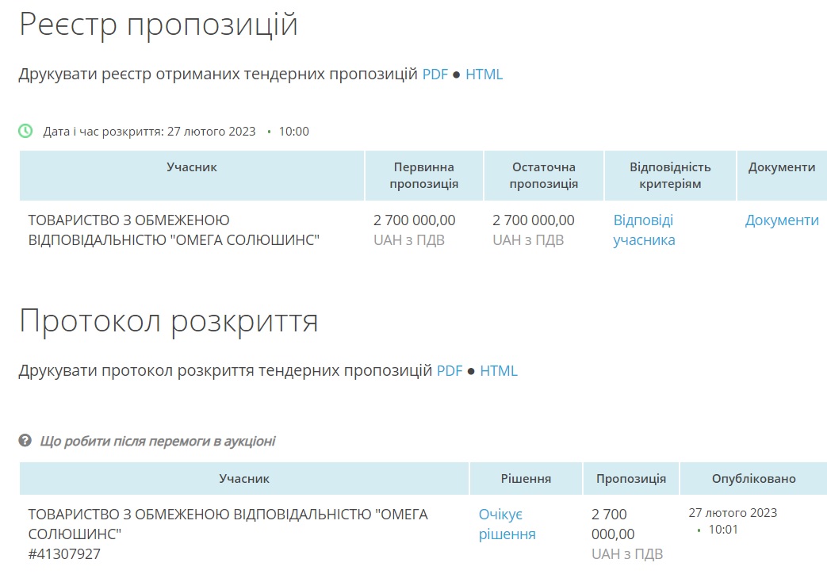The width and height of the screenshot is (827, 578).
Task: Click Учасник header in registry table
Action: [192, 175]
